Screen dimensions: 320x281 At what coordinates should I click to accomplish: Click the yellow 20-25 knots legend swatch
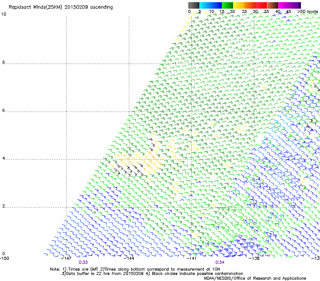pyautogui.click(x=239, y=5)
